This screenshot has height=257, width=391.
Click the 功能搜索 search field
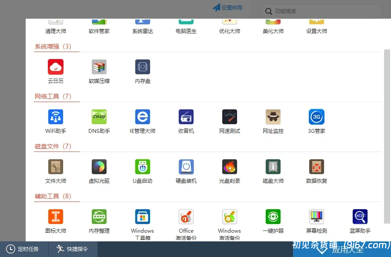point(321,11)
